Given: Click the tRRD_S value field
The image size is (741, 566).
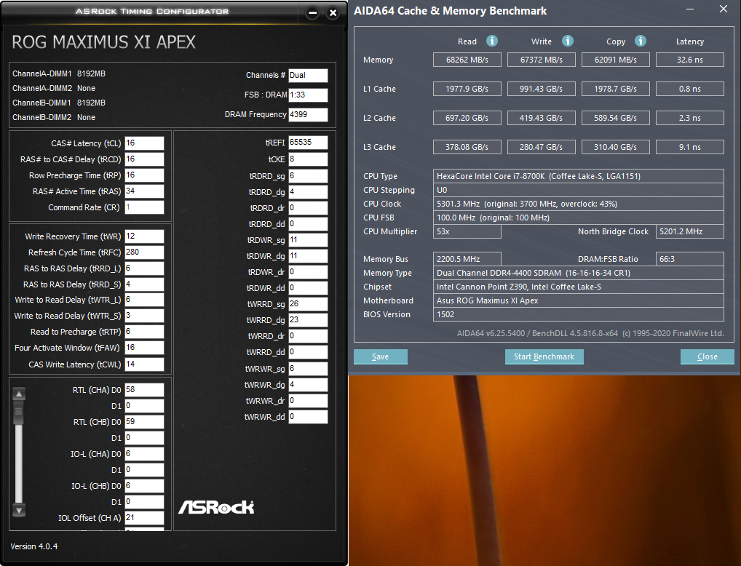Looking at the screenshot, I should 144,284.
